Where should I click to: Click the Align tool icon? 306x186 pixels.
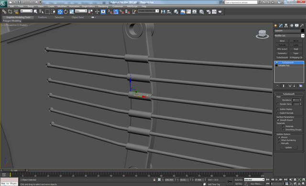click(x=169, y=12)
